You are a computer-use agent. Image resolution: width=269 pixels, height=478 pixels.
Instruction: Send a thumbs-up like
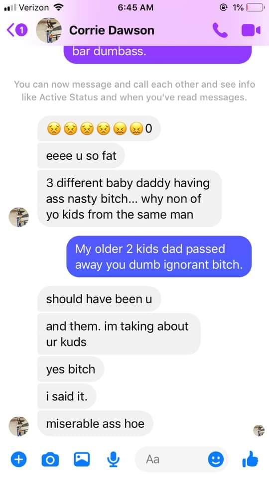click(x=251, y=459)
